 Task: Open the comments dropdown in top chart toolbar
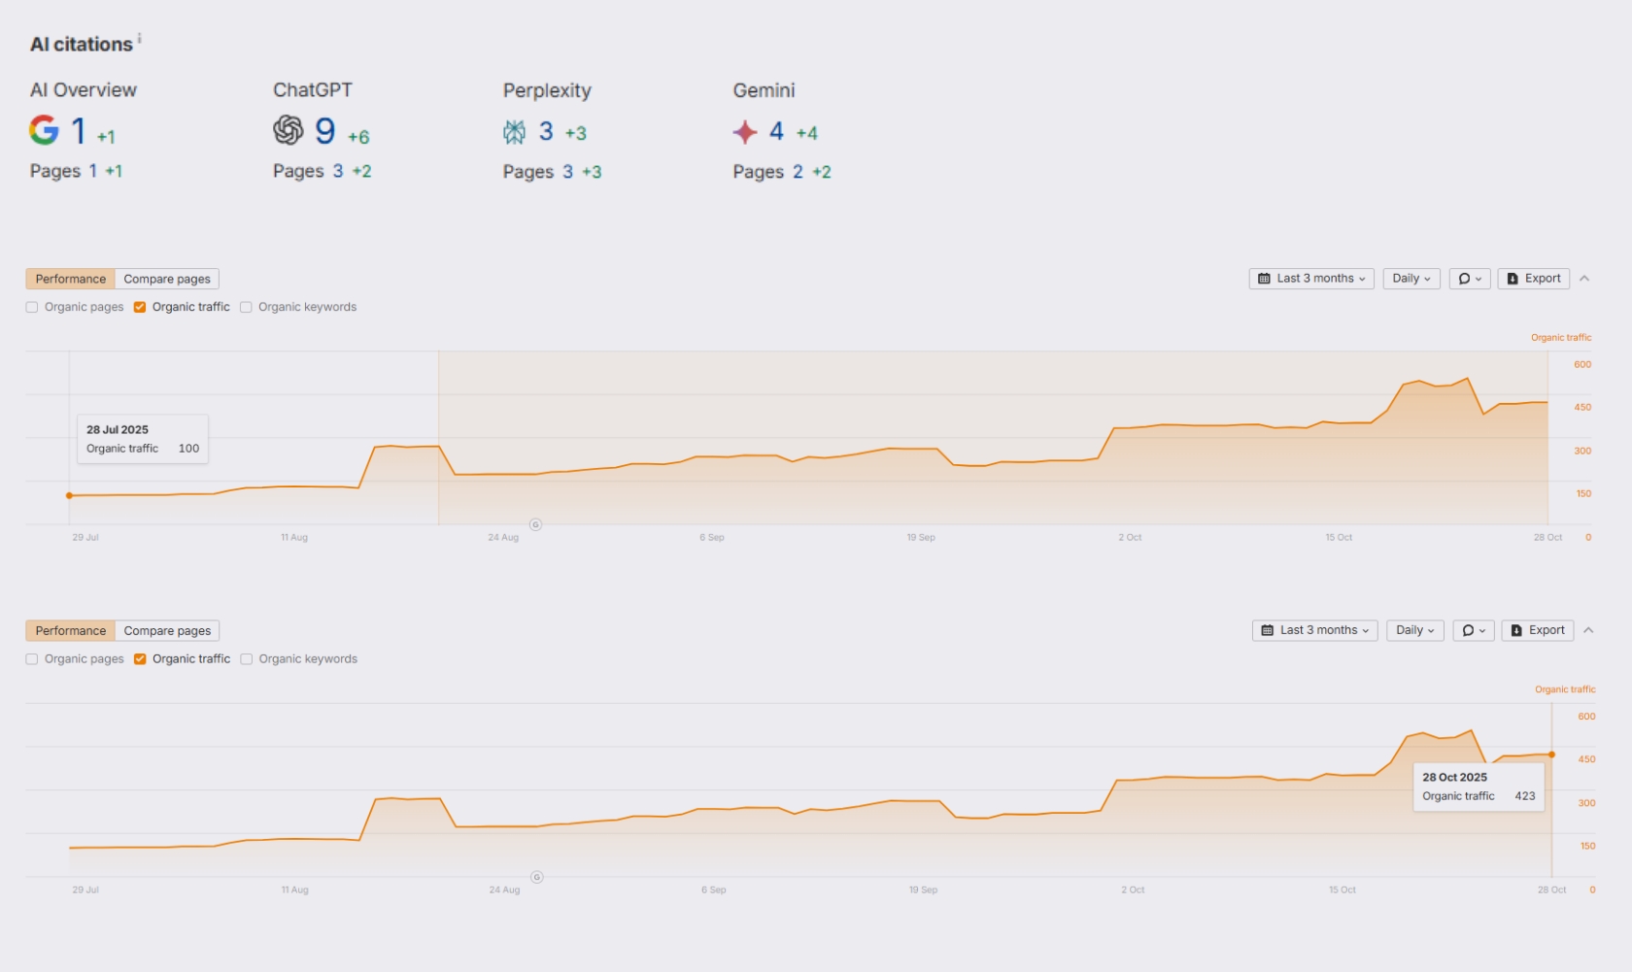coord(1469,279)
